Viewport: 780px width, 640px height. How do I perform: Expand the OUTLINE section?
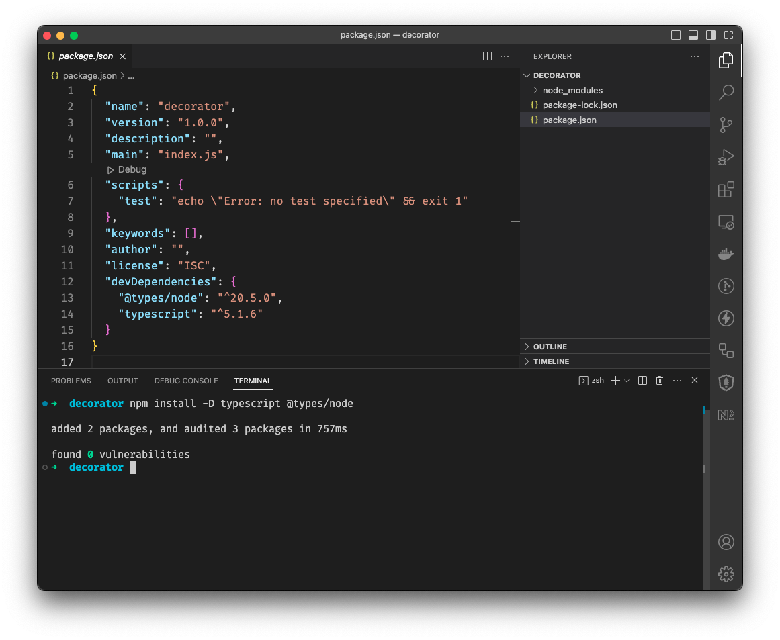point(615,346)
